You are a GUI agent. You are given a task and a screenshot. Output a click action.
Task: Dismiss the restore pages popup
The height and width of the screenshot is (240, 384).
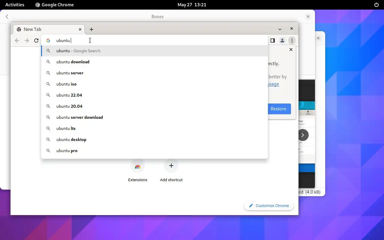[291, 49]
